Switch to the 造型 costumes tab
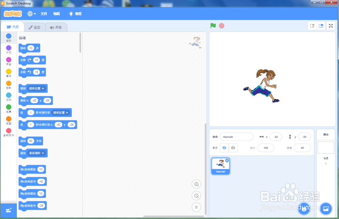 coord(35,27)
